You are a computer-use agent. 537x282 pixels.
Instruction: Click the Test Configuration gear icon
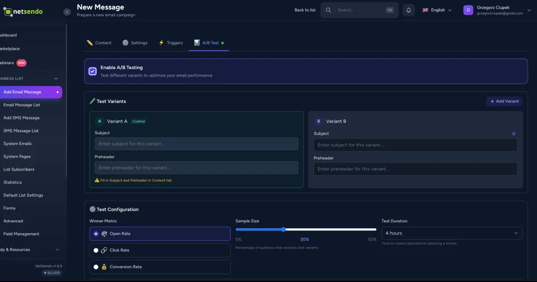click(x=93, y=209)
